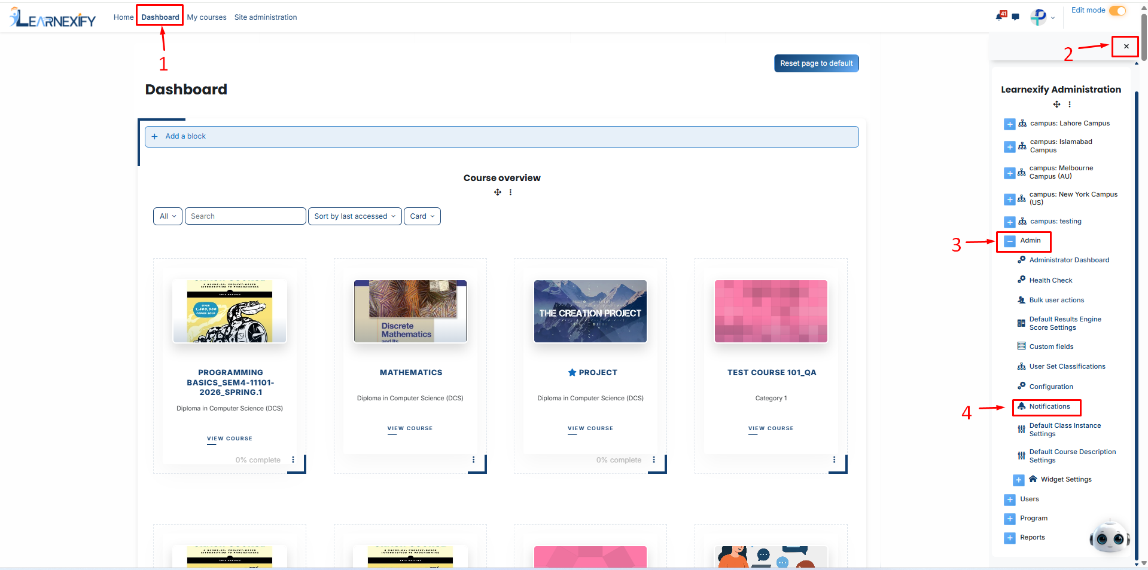Click the move icon under Course overview
The height and width of the screenshot is (570, 1148).
[497, 192]
